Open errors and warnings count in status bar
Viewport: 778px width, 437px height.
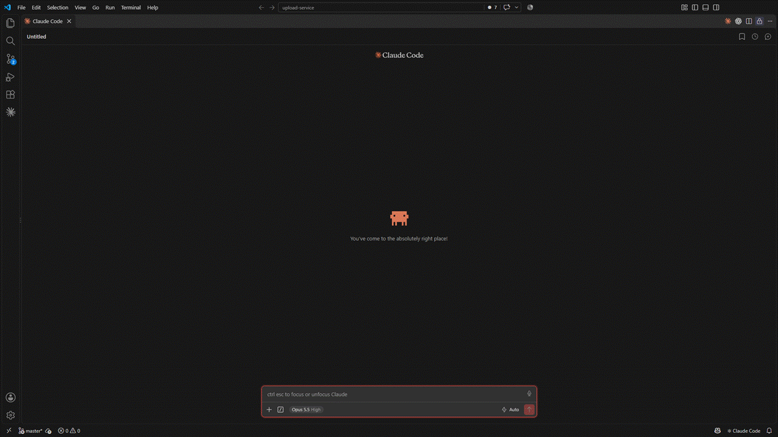coord(69,431)
